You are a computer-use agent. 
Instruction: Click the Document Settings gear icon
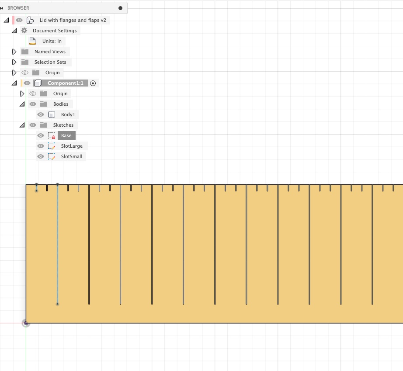coord(23,31)
